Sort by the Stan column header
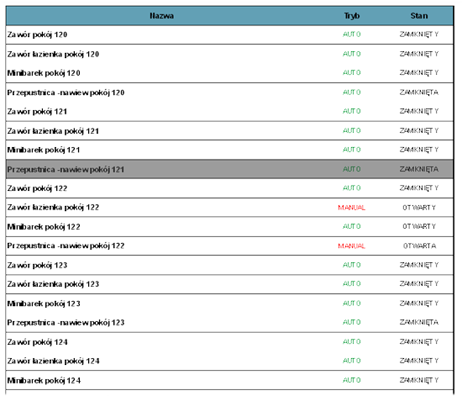The height and width of the screenshot is (396, 462). [x=419, y=16]
